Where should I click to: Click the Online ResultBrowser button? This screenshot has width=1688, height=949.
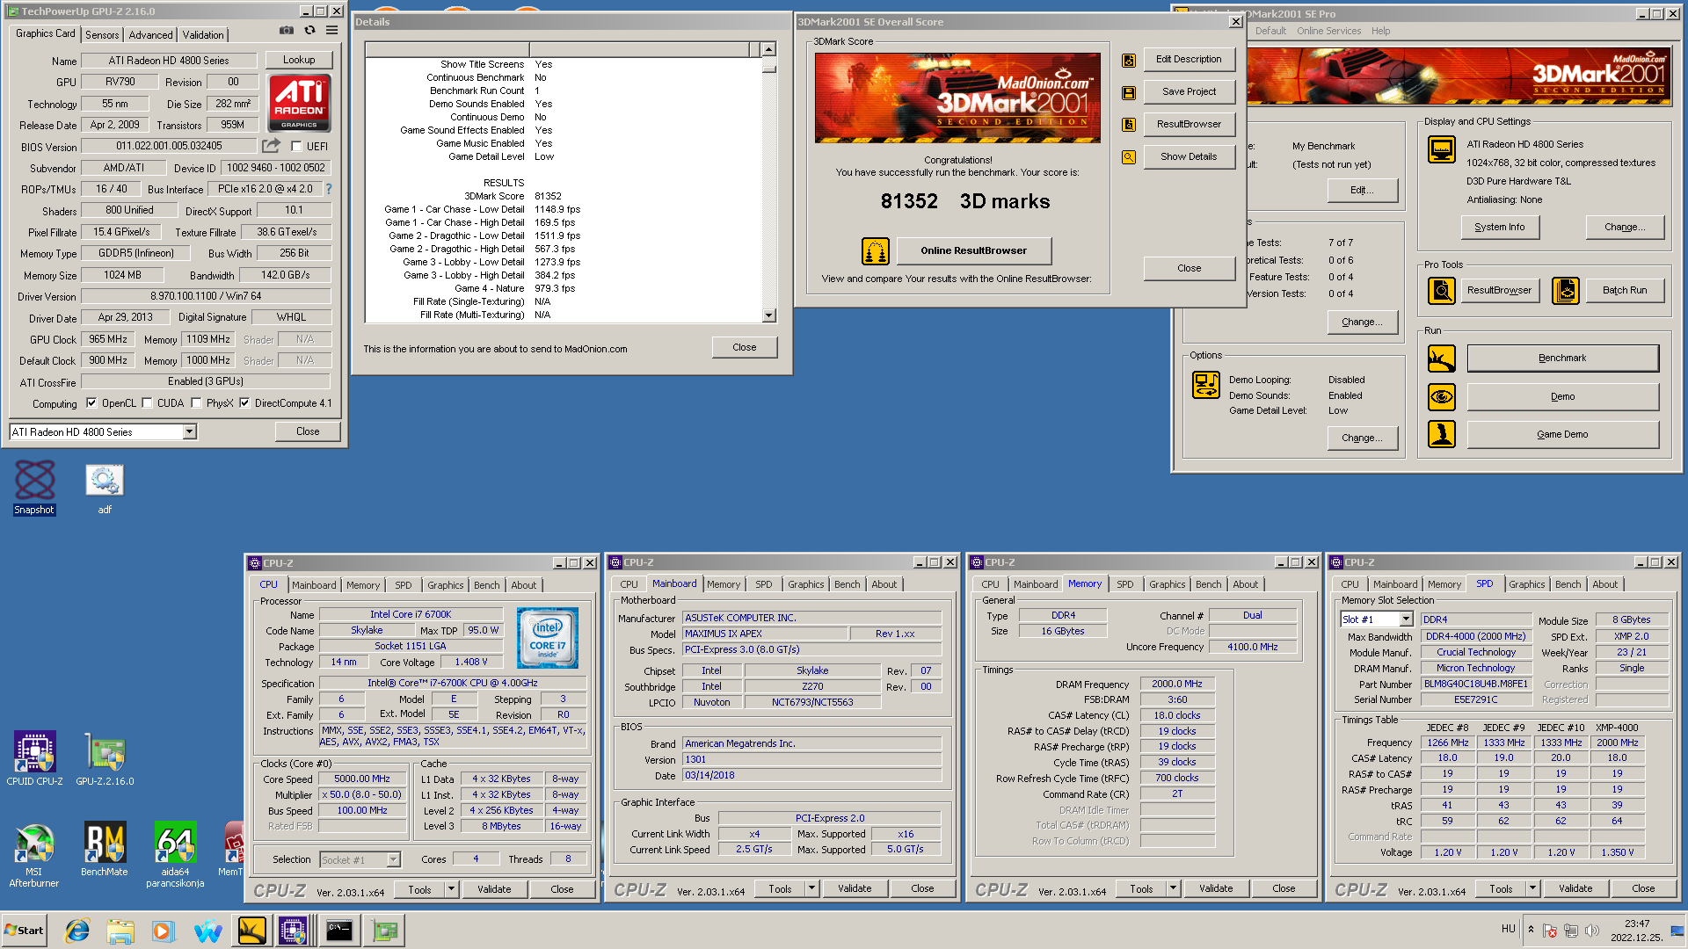pyautogui.click(x=973, y=250)
